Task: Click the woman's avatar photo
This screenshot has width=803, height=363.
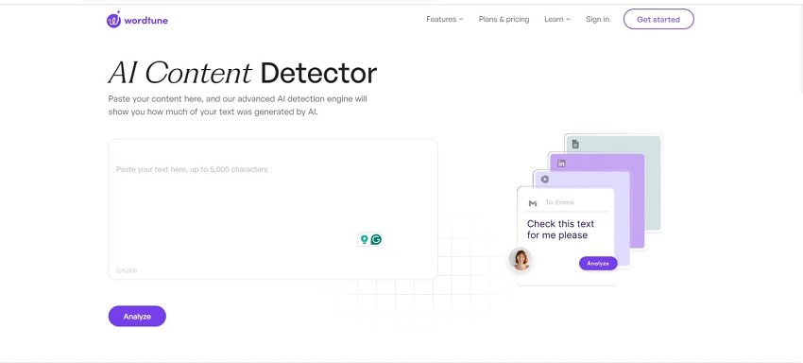Action: [x=521, y=259]
